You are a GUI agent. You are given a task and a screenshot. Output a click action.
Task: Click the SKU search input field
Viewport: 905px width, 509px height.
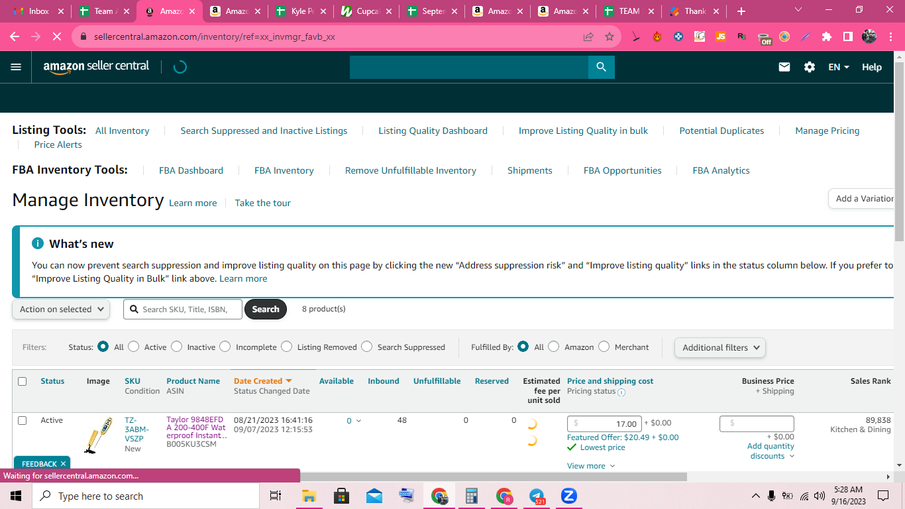pyautogui.click(x=183, y=309)
